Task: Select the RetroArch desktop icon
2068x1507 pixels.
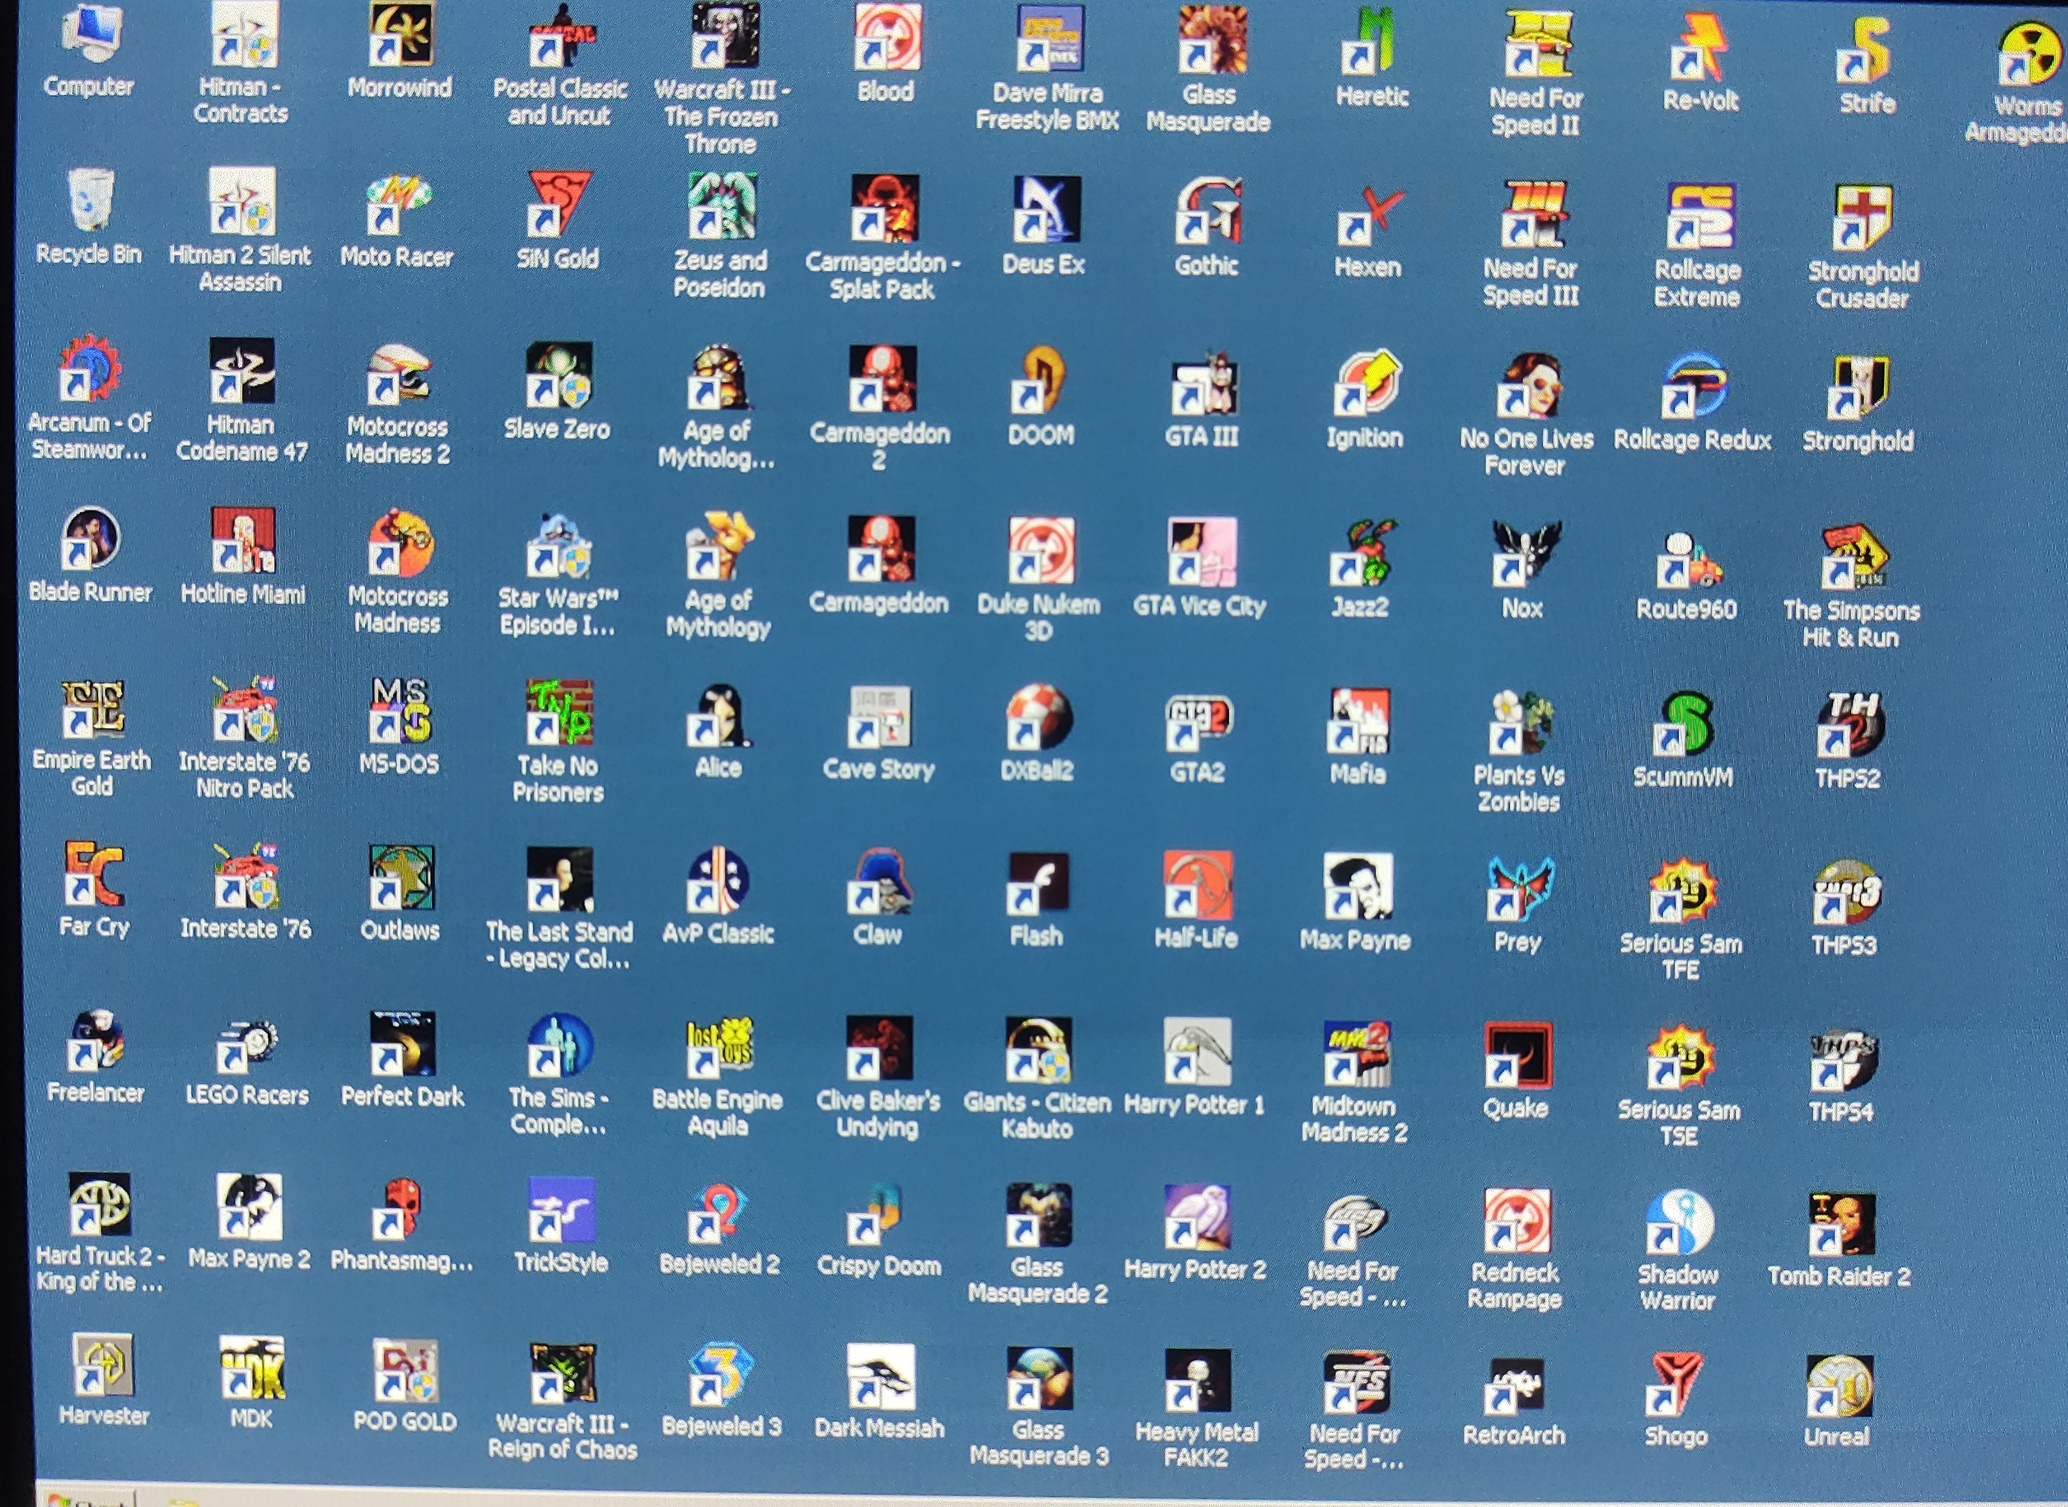Action: (x=1516, y=1387)
